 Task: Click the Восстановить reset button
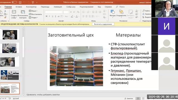[x=35, y=14]
